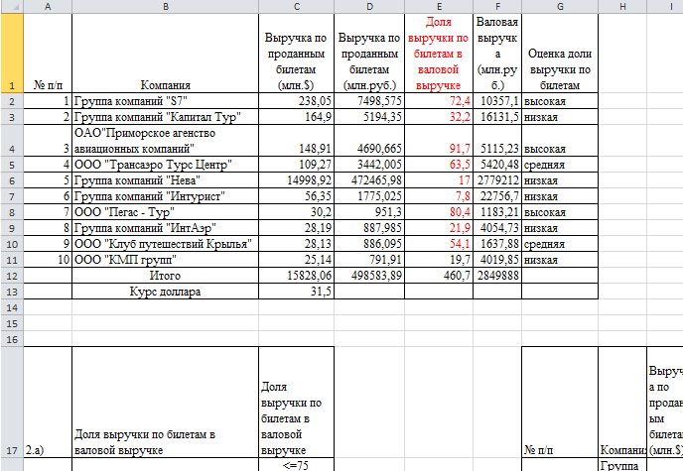Select 'низкая' rating in КМП групп row
The height and width of the screenshot is (471, 683).
point(560,260)
